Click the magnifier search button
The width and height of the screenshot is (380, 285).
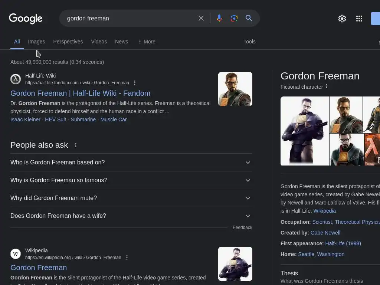(x=249, y=18)
